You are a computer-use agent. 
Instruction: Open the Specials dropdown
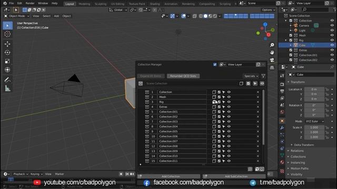251,76
